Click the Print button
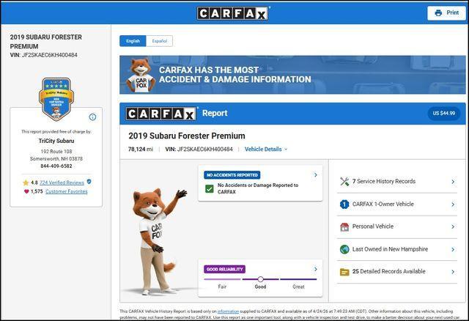The width and height of the screenshot is (469, 321). pos(446,13)
